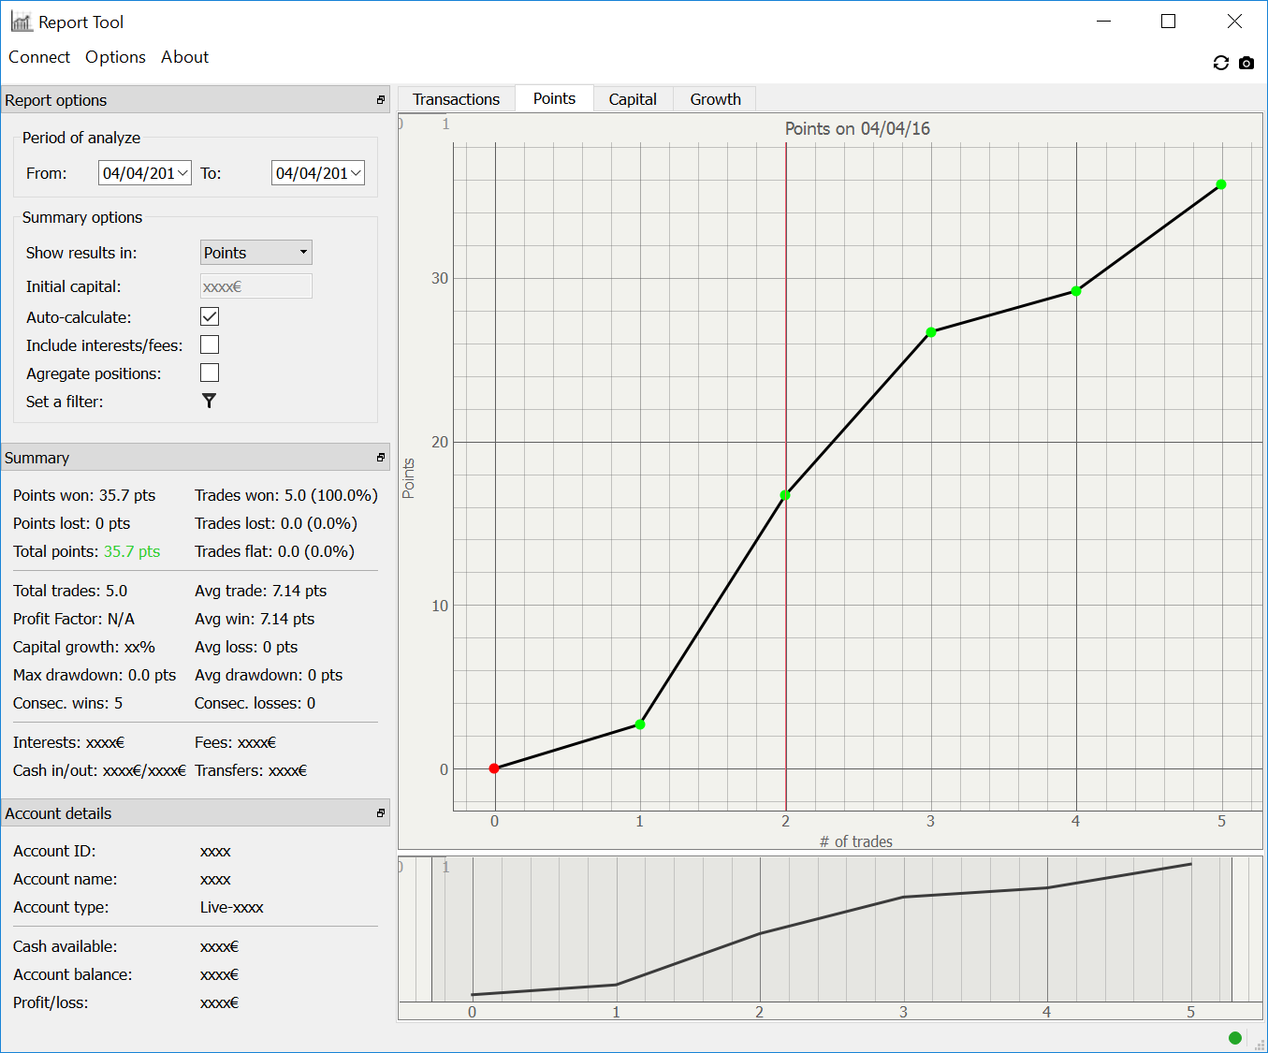This screenshot has width=1268, height=1053.
Task: Click the Initial capital input field
Action: 255,286
